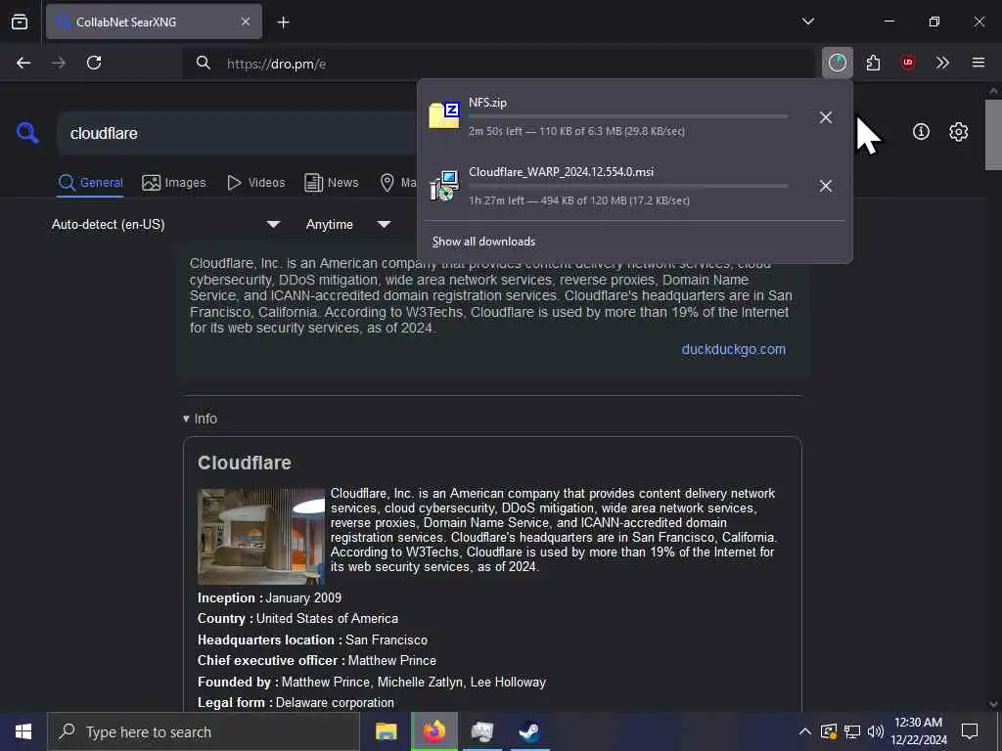Cancel the NFS.zip download

coord(826,117)
